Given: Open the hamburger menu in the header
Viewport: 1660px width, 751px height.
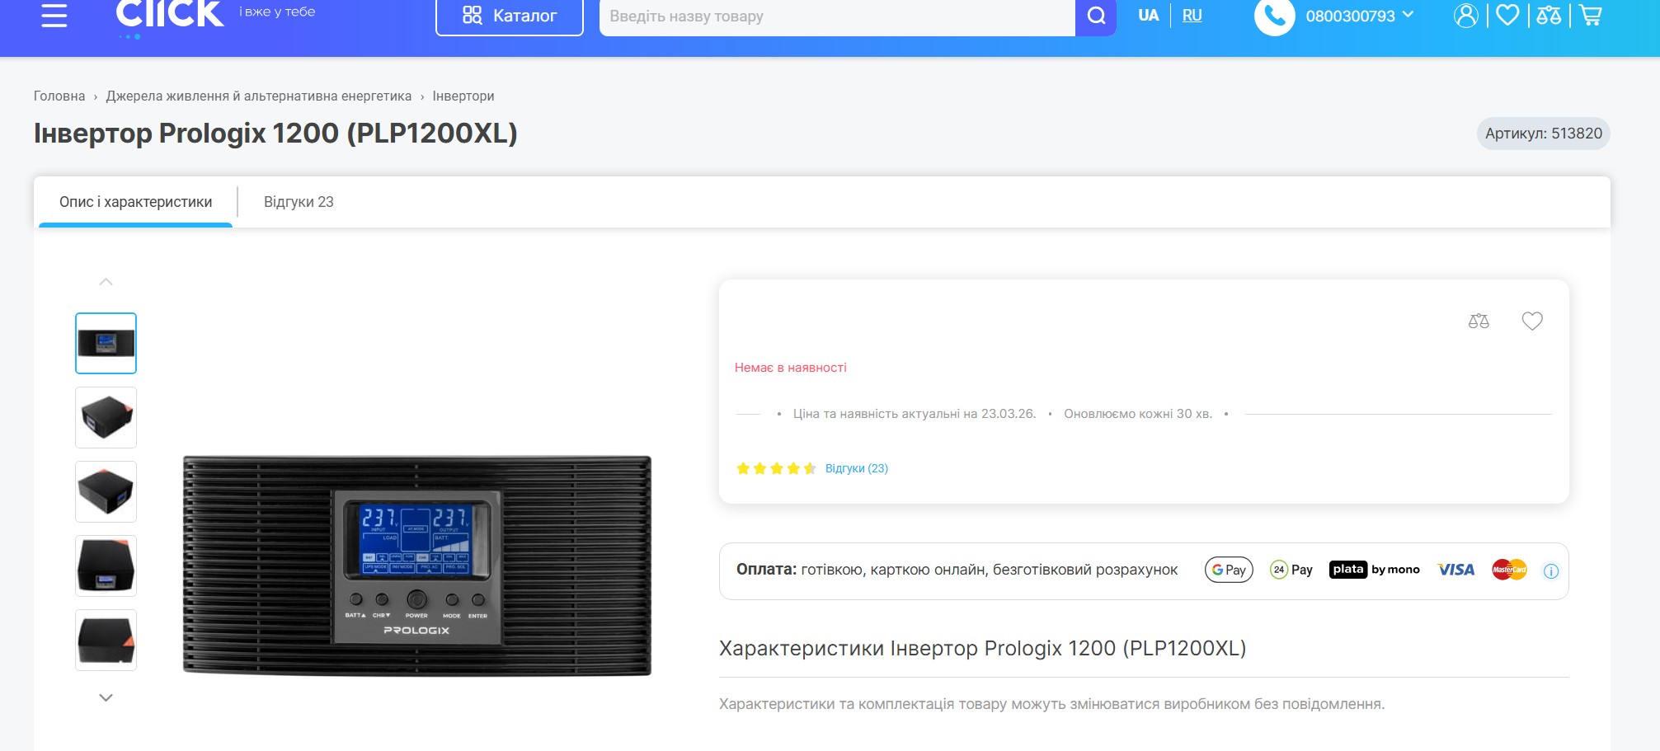Looking at the screenshot, I should click(x=54, y=15).
